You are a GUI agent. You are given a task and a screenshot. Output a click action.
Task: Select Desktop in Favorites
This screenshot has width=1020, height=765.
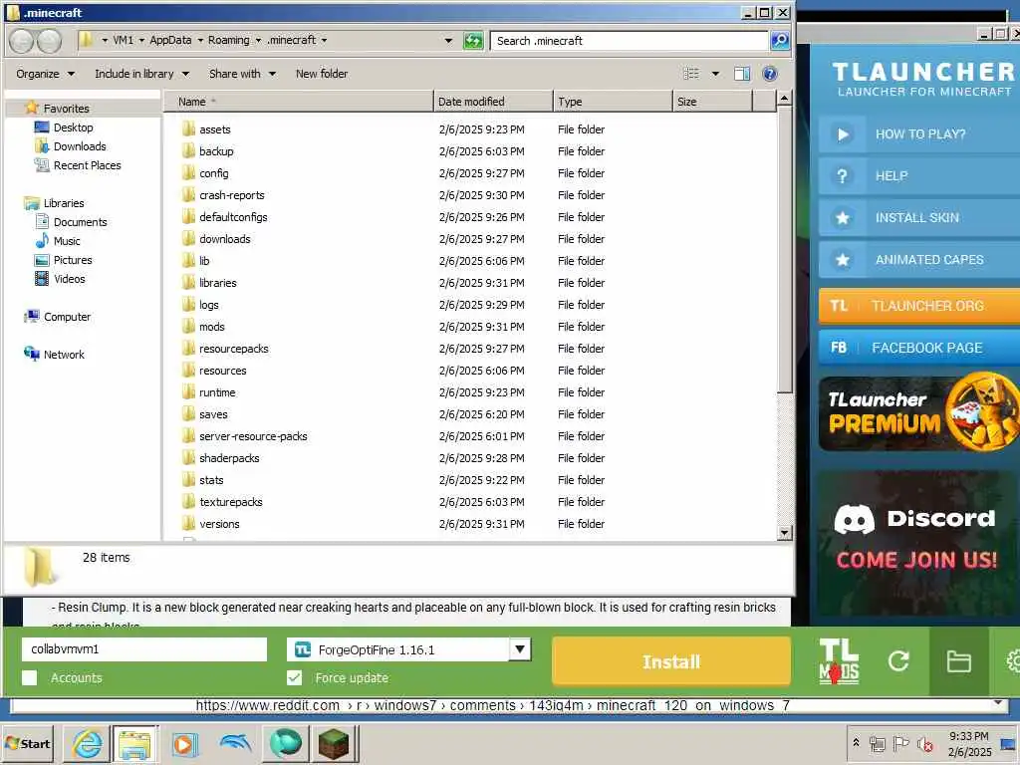(x=73, y=127)
